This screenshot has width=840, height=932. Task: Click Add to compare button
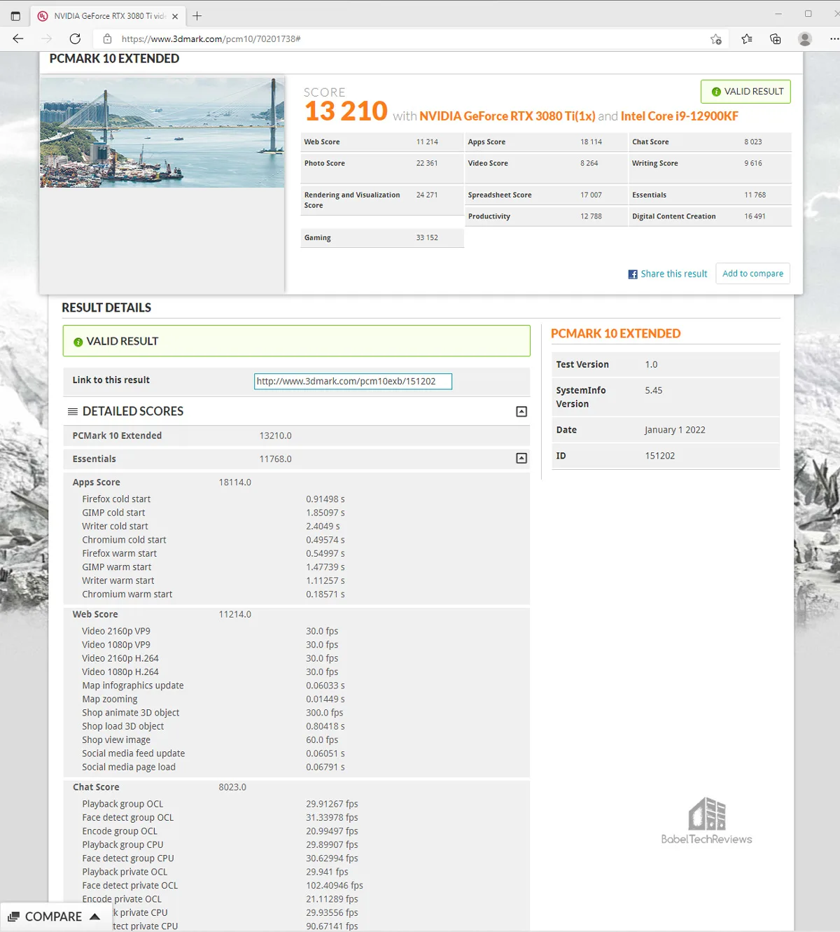pyautogui.click(x=752, y=274)
